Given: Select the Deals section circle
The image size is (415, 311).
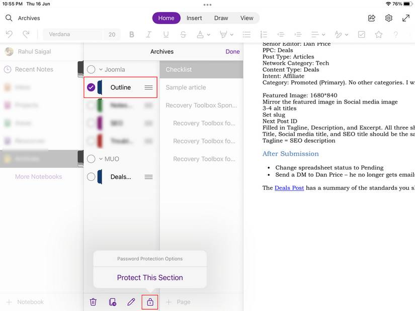Looking at the screenshot, I should 91,176.
